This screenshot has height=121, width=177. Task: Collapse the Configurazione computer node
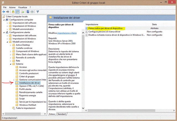tap(4, 20)
